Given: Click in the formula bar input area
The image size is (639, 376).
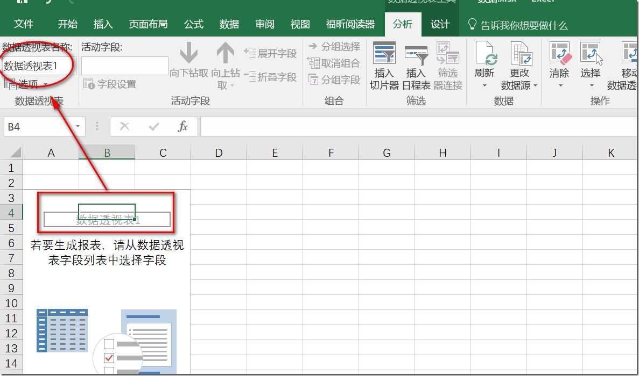Looking at the screenshot, I should click(419, 127).
